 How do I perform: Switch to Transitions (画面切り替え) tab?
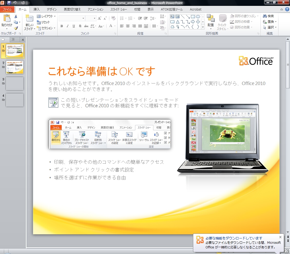click(72, 9)
